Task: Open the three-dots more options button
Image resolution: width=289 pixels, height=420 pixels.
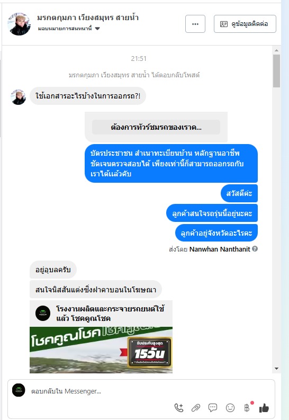Action: pos(195,24)
